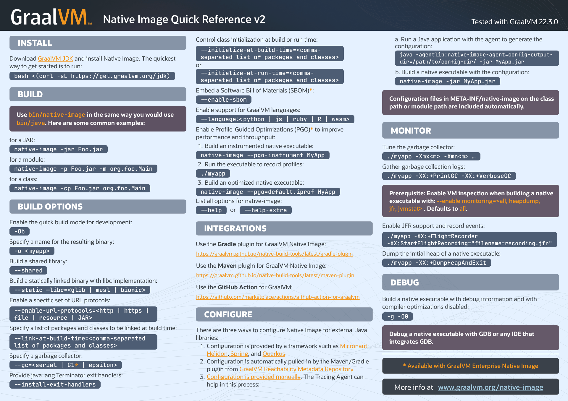568x401 pixels.
Task: Click the 'Debug a native executable with GDB' note
Action: pos(471,338)
